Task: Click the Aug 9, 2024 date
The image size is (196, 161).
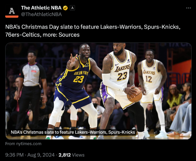Action: point(41,155)
